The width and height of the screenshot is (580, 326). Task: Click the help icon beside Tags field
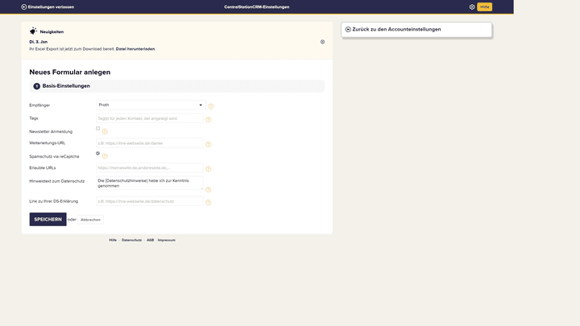(208, 119)
